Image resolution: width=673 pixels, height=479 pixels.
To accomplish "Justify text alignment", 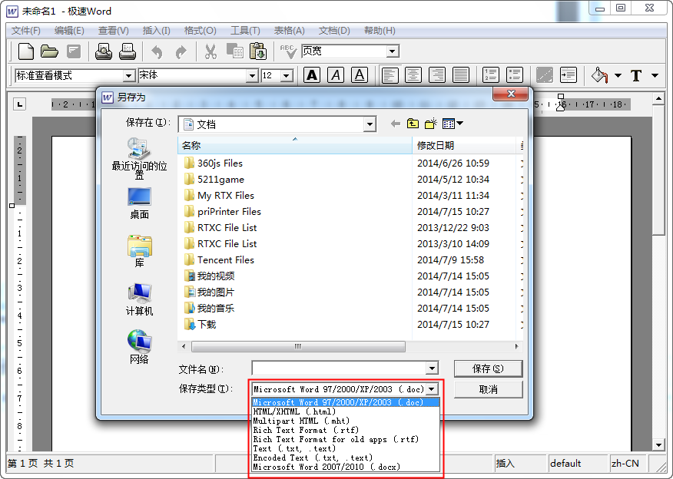I will [461, 75].
